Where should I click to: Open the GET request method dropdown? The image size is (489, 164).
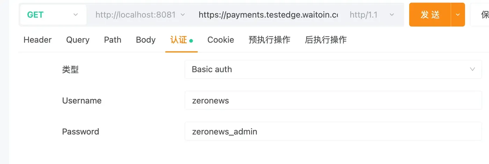point(53,15)
